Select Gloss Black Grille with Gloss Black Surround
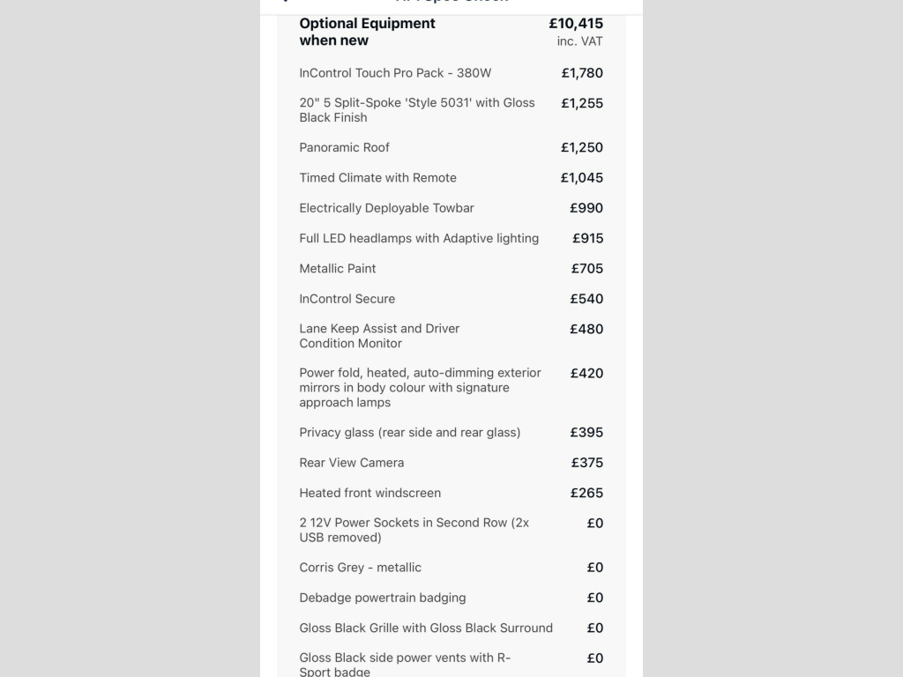The width and height of the screenshot is (903, 677). click(426, 628)
